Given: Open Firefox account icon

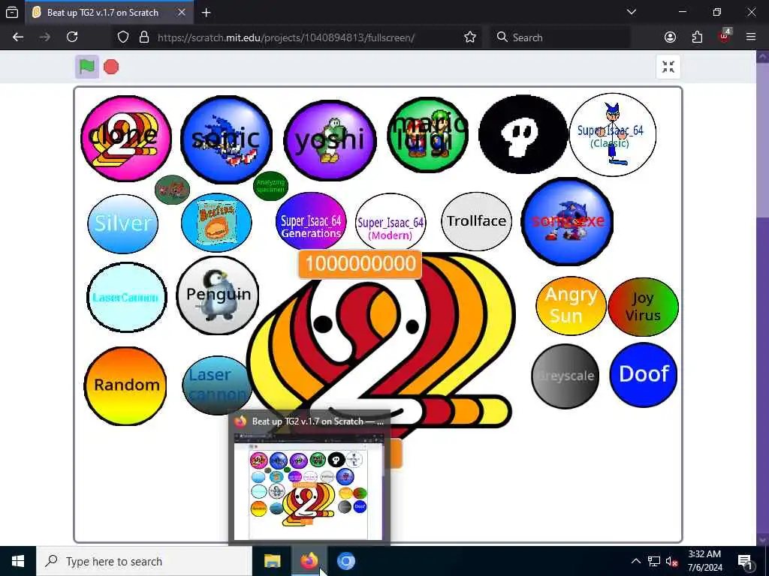Looking at the screenshot, I should point(670,37).
